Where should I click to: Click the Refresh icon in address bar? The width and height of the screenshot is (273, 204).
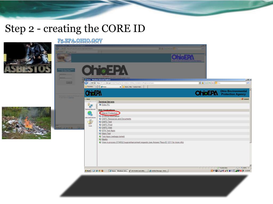[x=210, y=83]
